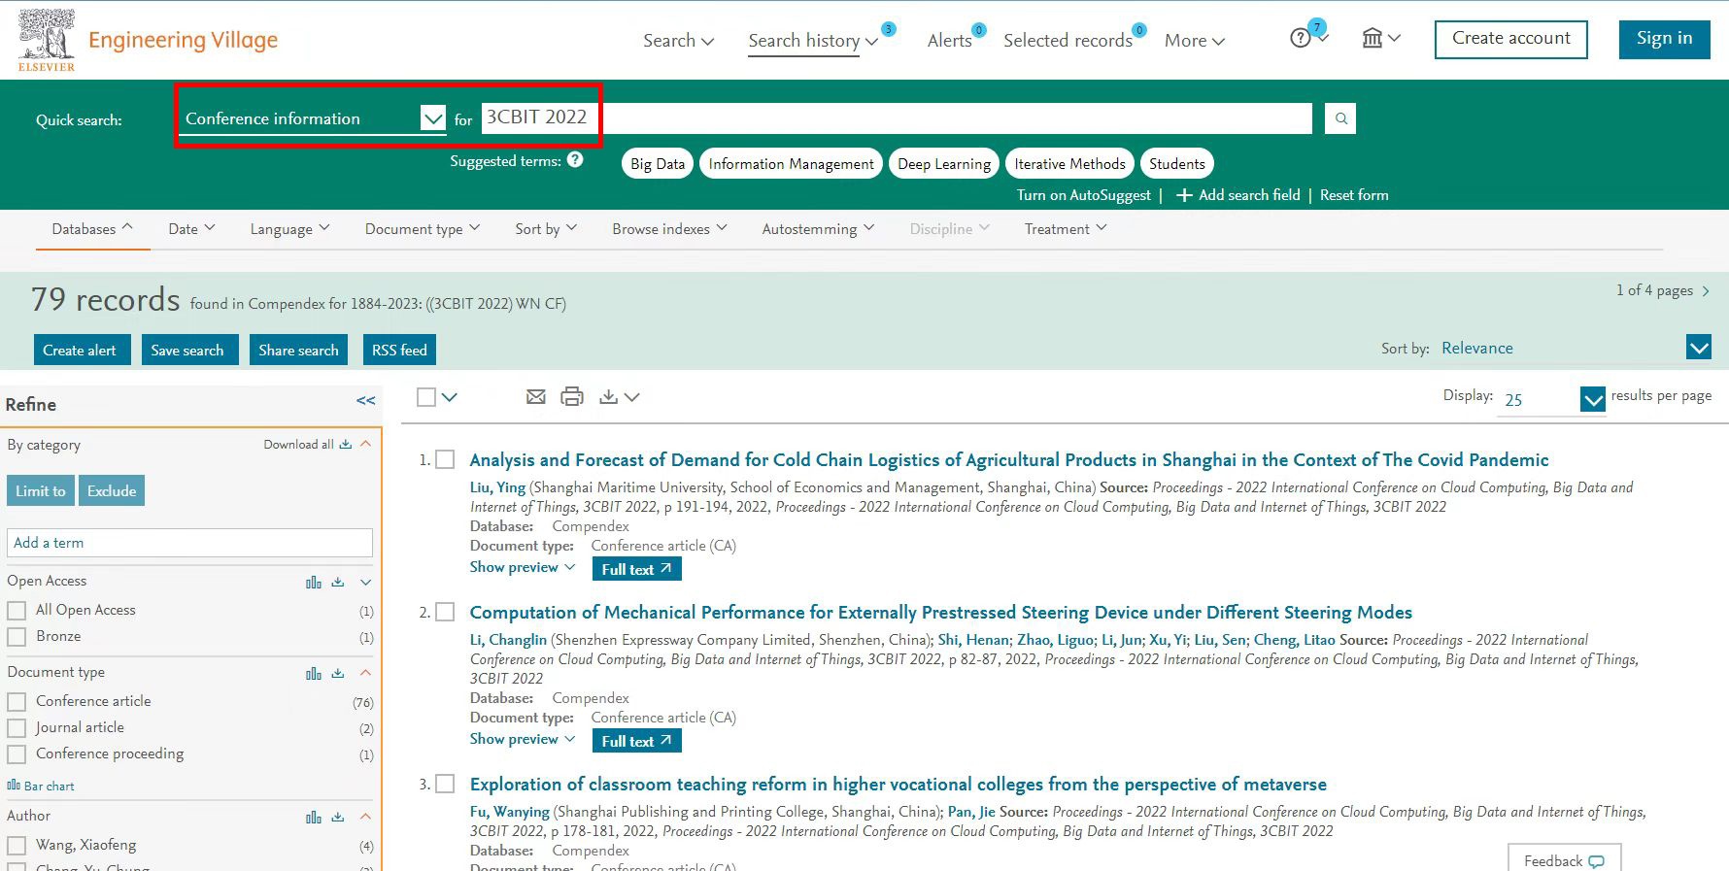Check the Wang, Xiaofeng author filter

click(x=17, y=846)
